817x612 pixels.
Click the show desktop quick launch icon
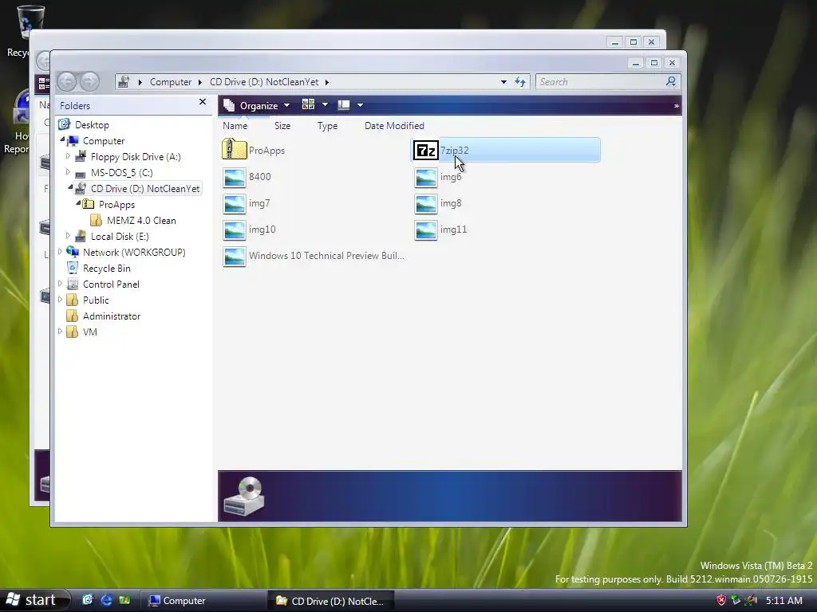coord(88,600)
